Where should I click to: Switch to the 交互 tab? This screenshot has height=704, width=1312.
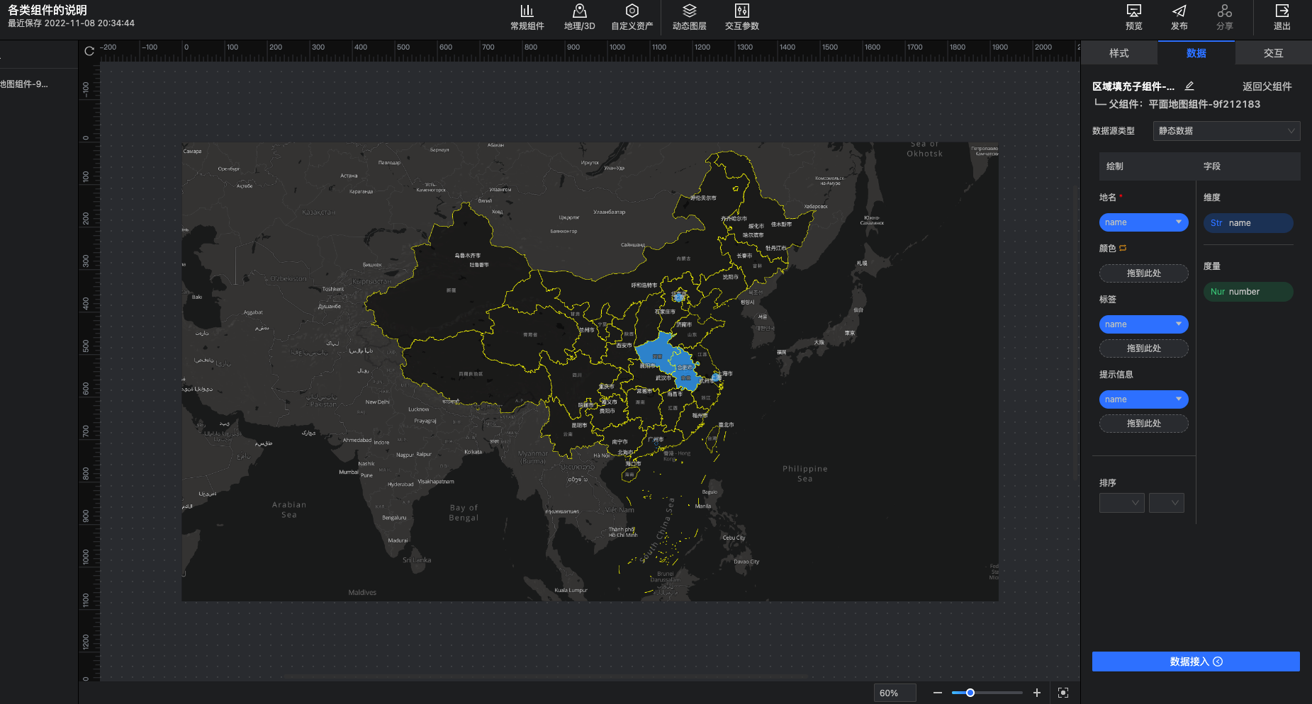(1273, 53)
